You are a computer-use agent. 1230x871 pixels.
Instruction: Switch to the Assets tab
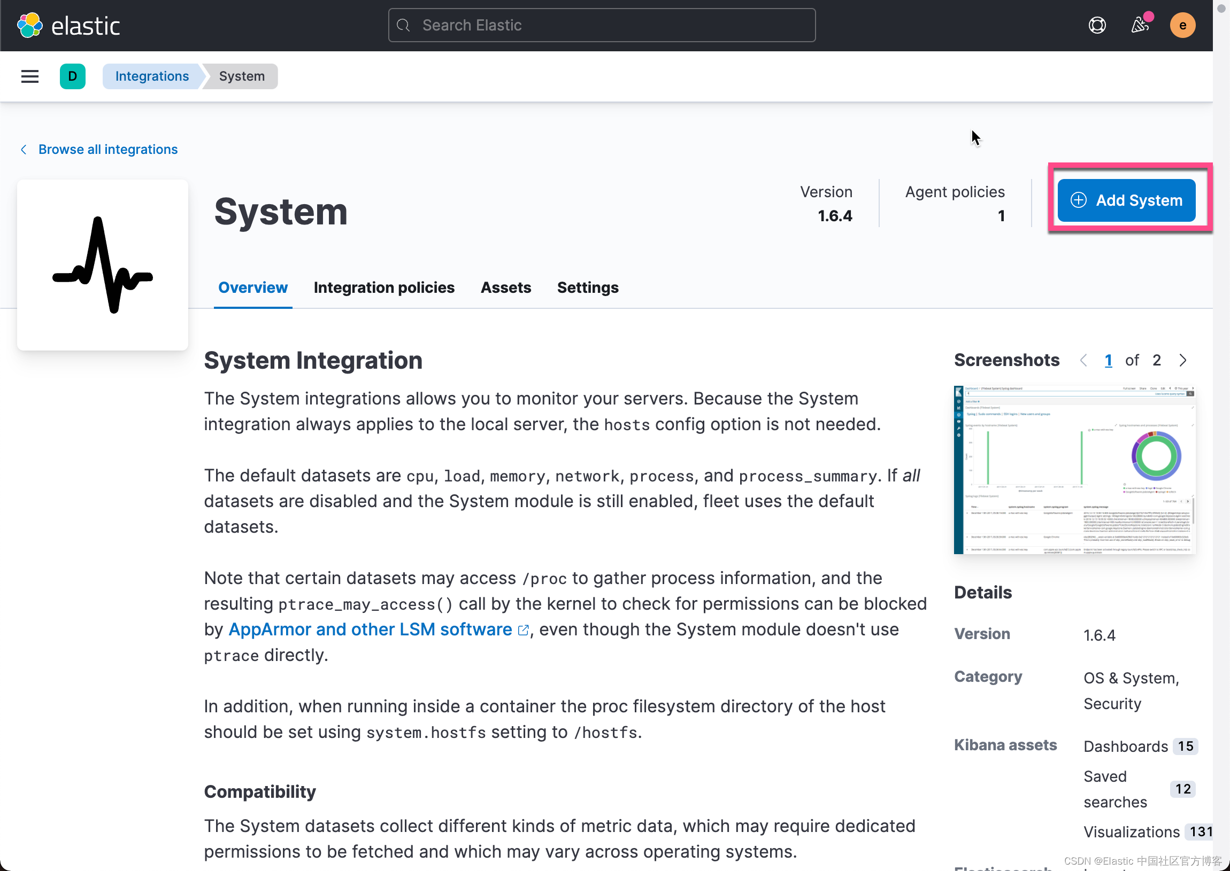505,287
